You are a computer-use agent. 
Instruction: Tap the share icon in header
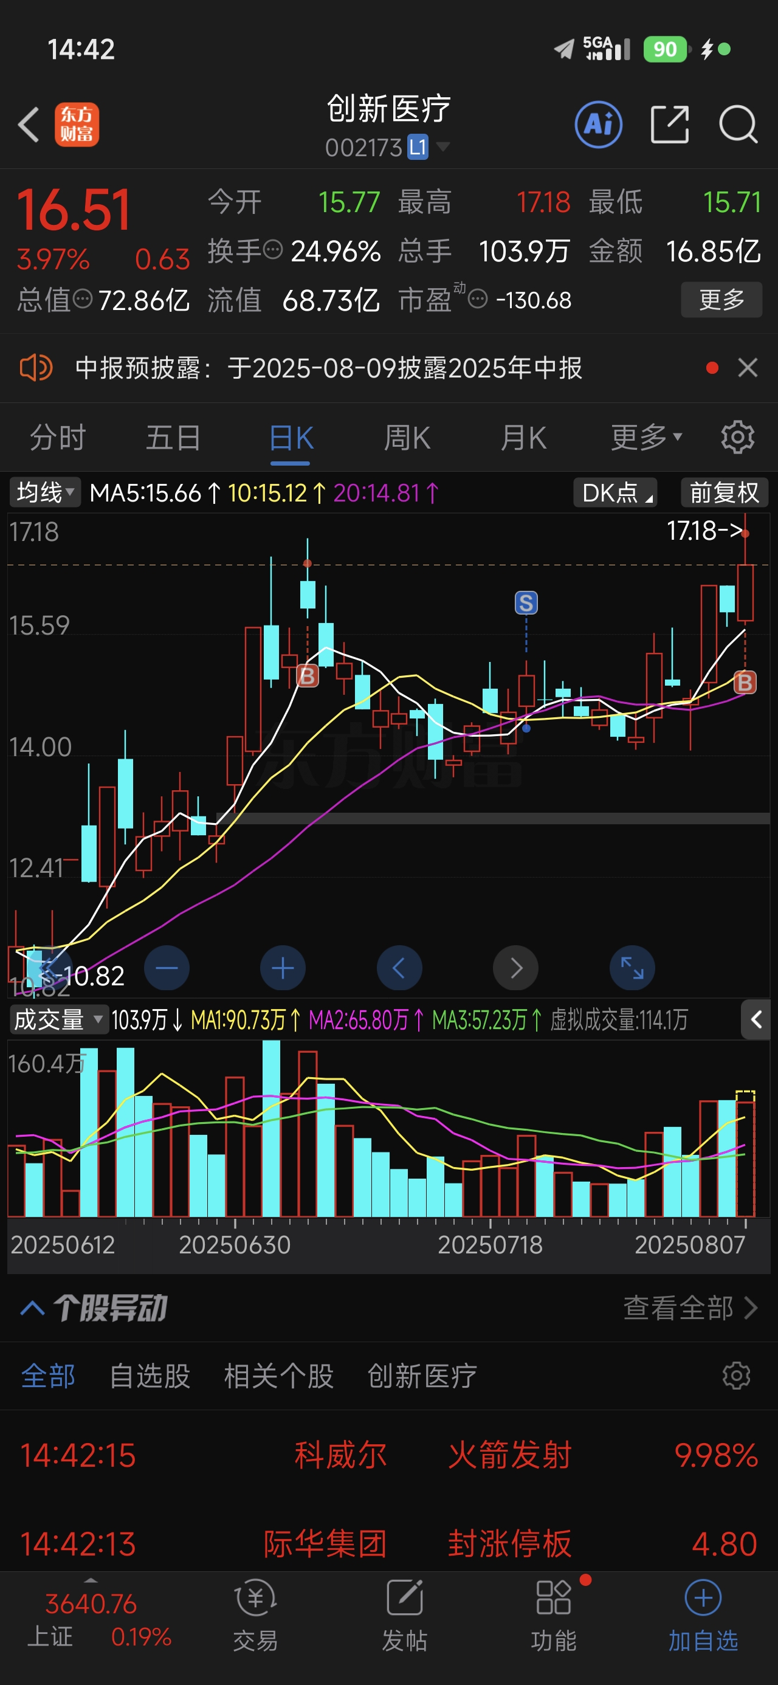670,124
